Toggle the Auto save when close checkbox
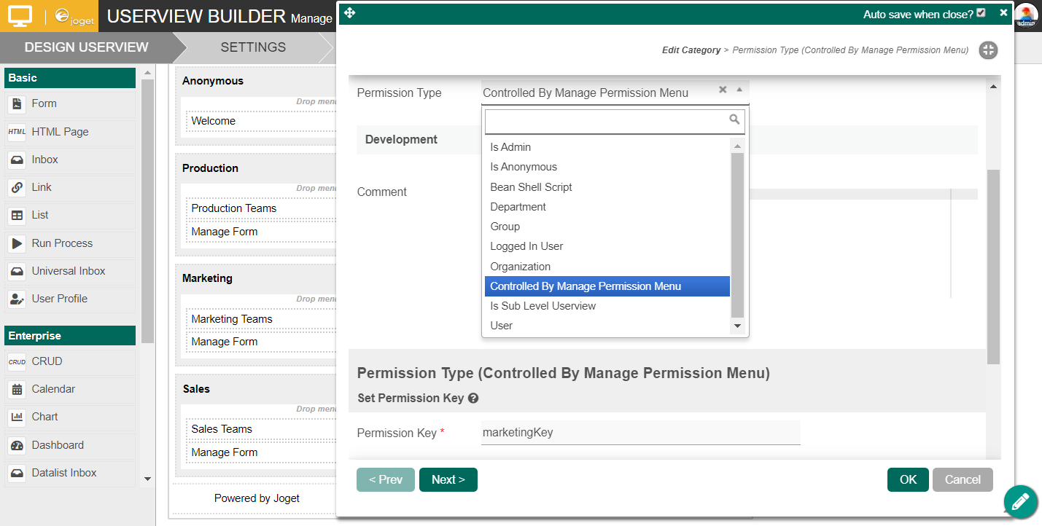The height and width of the screenshot is (526, 1042). click(981, 13)
